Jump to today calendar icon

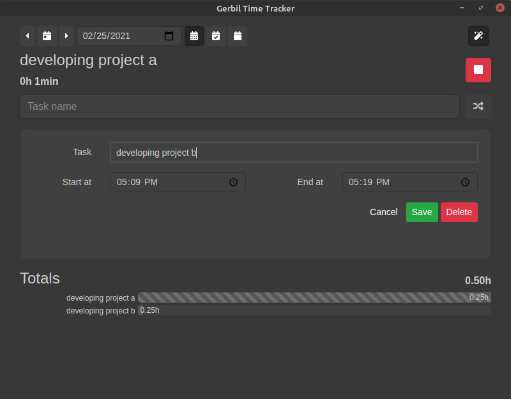(47, 36)
